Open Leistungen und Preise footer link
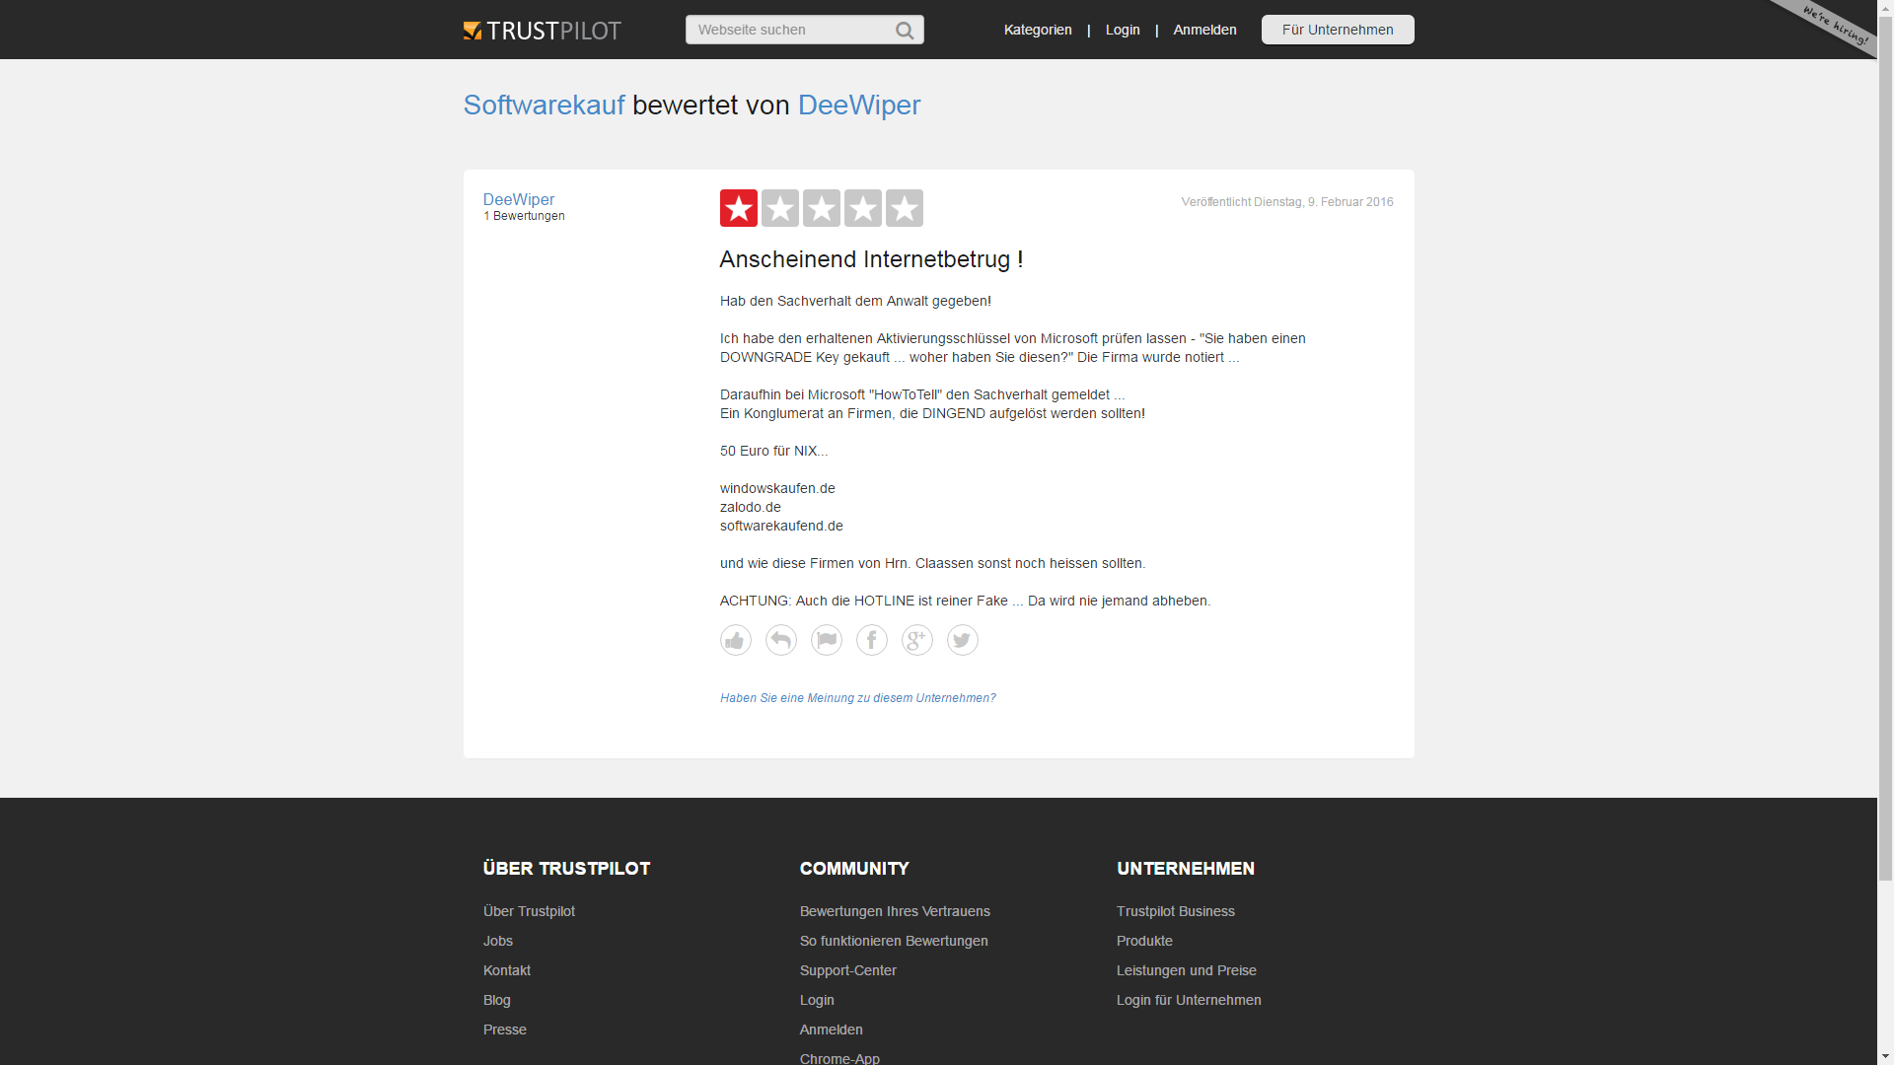The width and height of the screenshot is (1894, 1065). (x=1187, y=970)
